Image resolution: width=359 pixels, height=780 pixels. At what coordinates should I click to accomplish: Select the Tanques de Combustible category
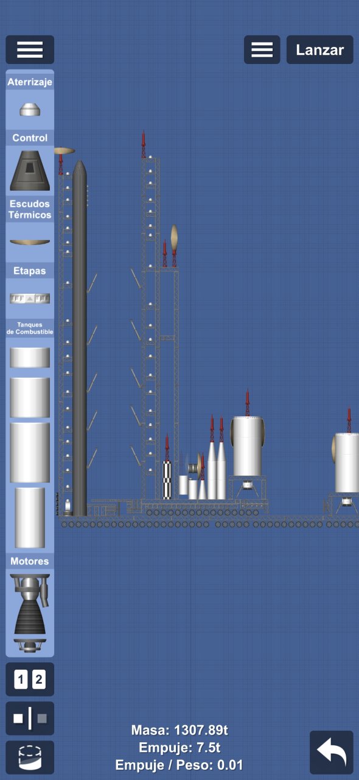tap(30, 328)
